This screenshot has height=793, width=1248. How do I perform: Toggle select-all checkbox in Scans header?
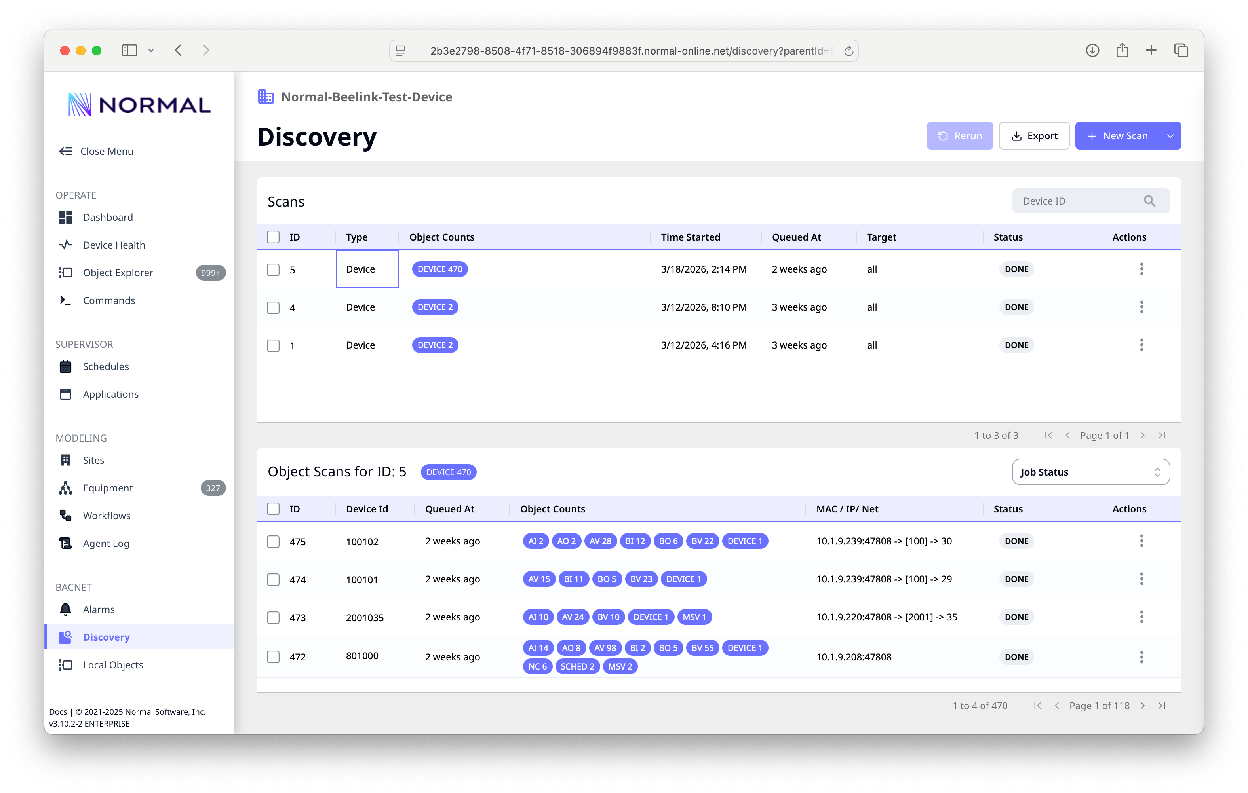tap(273, 237)
